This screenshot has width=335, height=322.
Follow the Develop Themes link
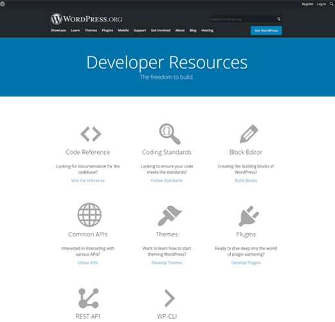(167, 263)
